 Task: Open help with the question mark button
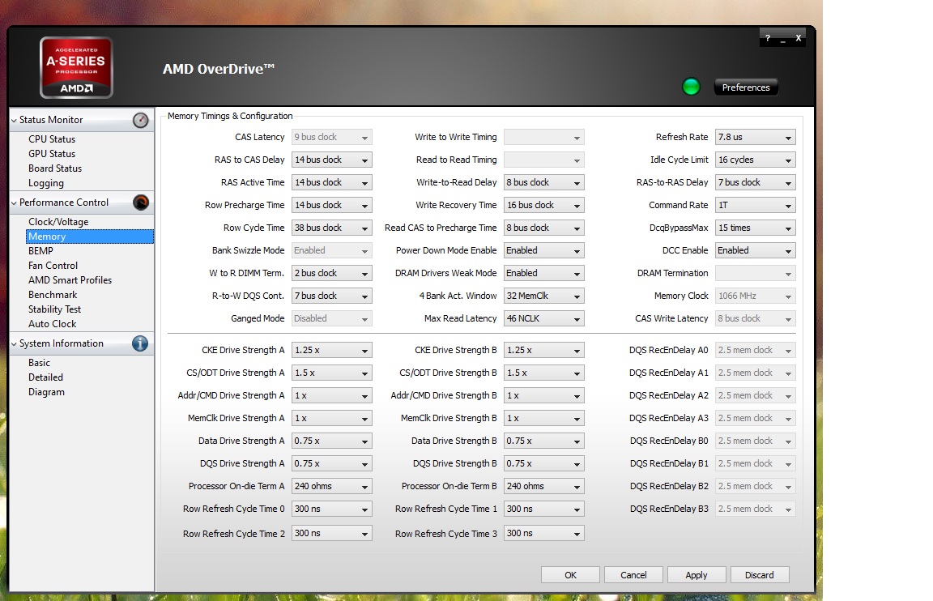768,38
